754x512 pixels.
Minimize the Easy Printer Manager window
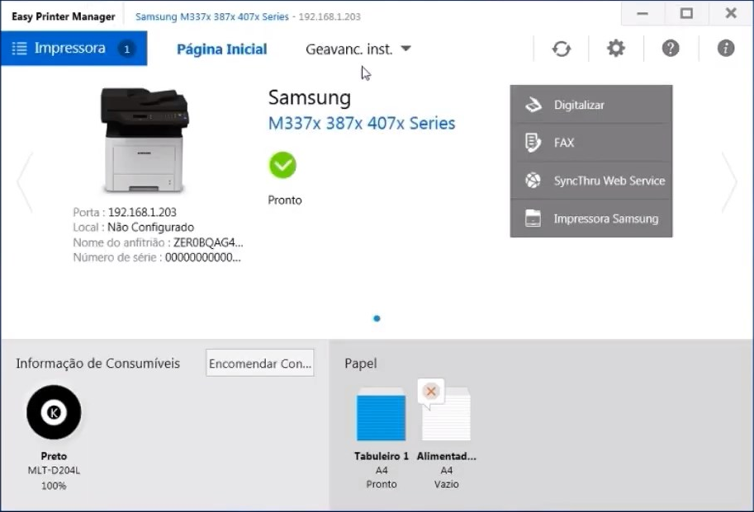[x=643, y=13]
